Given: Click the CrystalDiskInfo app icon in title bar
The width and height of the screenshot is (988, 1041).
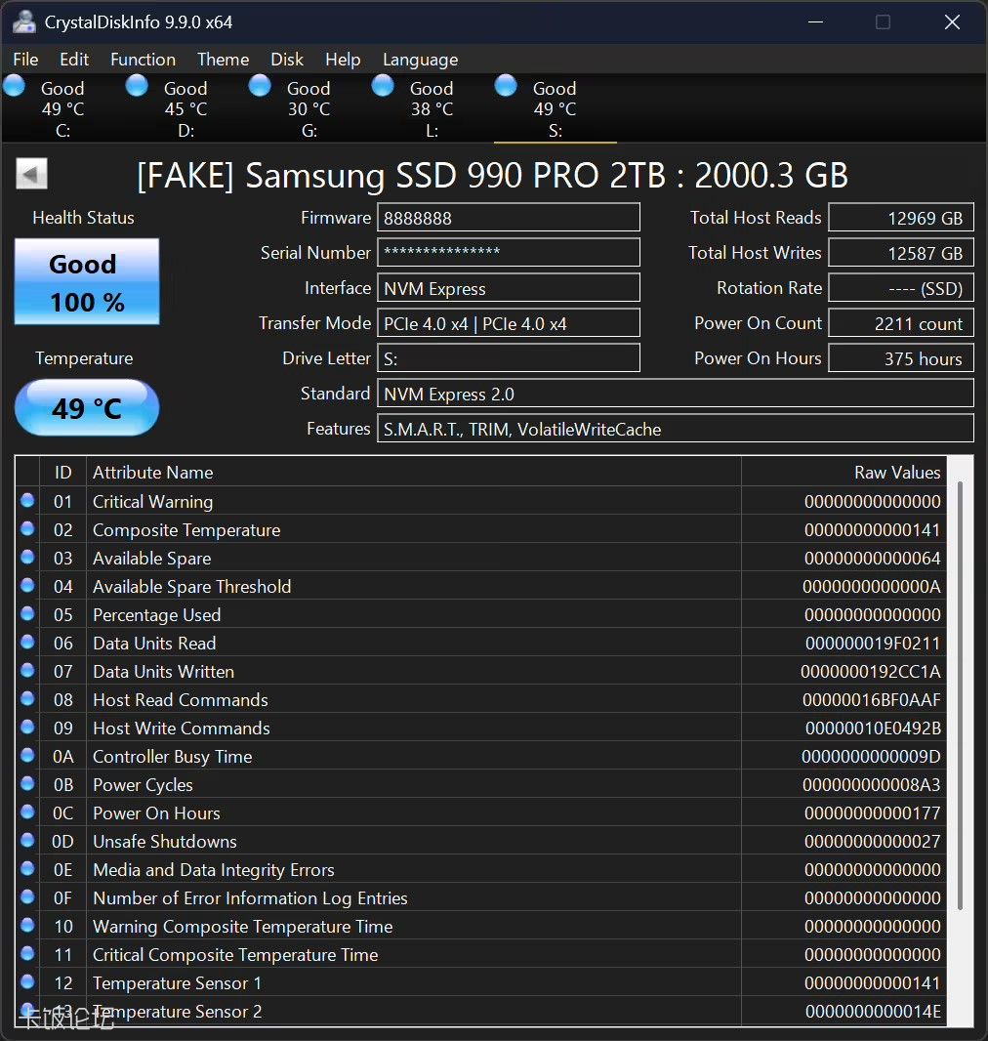Looking at the screenshot, I should (24, 21).
